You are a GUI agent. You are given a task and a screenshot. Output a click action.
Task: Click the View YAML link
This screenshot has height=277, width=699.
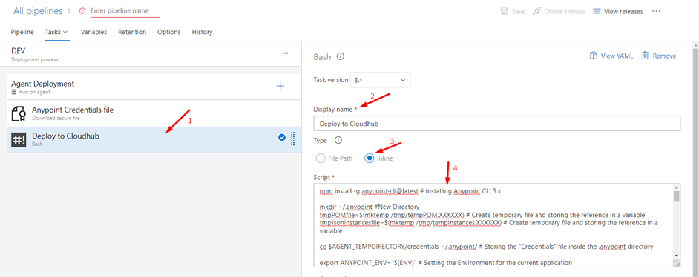coord(617,56)
